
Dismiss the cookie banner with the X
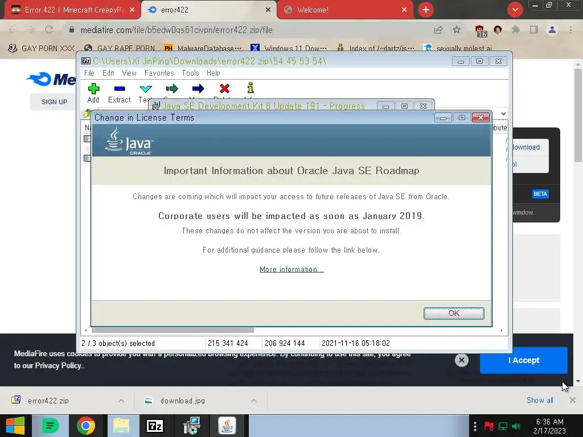pos(461,360)
